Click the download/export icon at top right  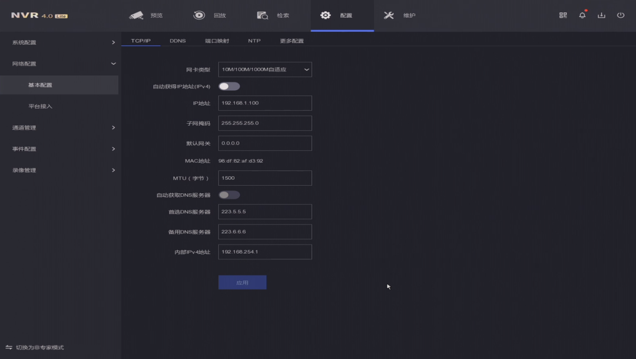pos(601,15)
